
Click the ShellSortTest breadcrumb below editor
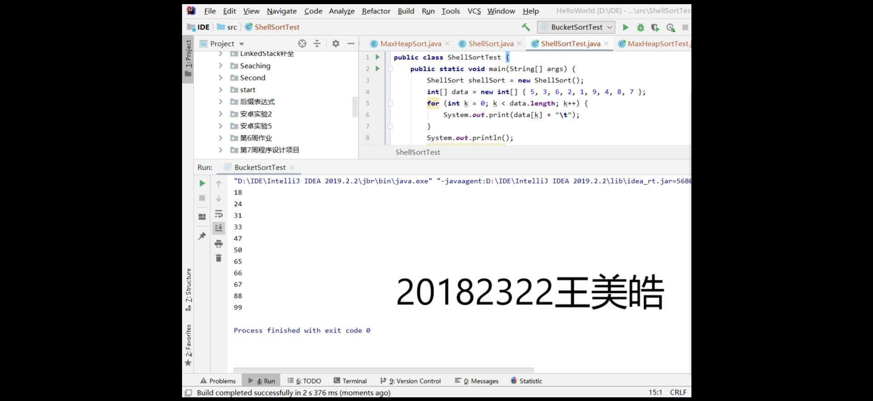point(418,152)
